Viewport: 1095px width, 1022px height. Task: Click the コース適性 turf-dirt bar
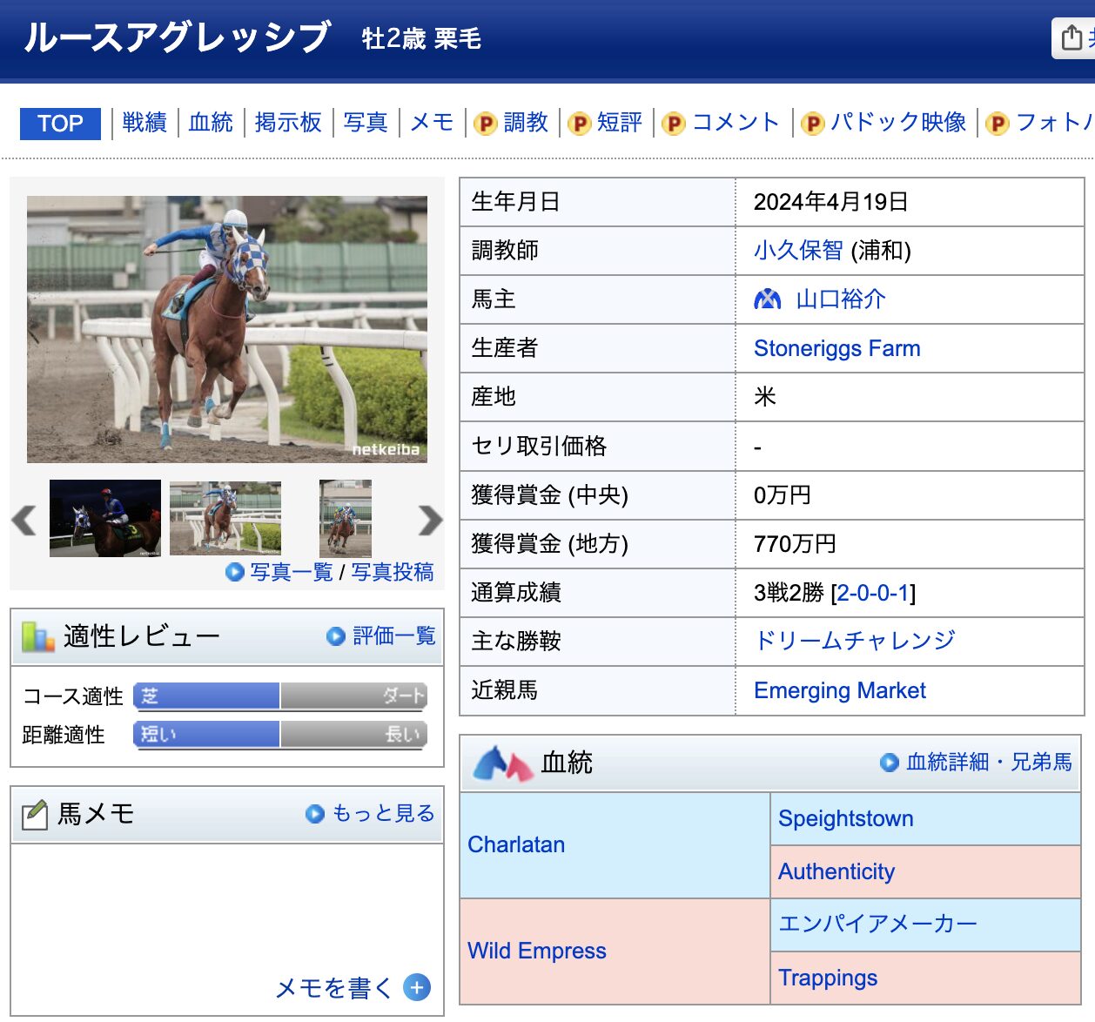pyautogui.click(x=280, y=696)
